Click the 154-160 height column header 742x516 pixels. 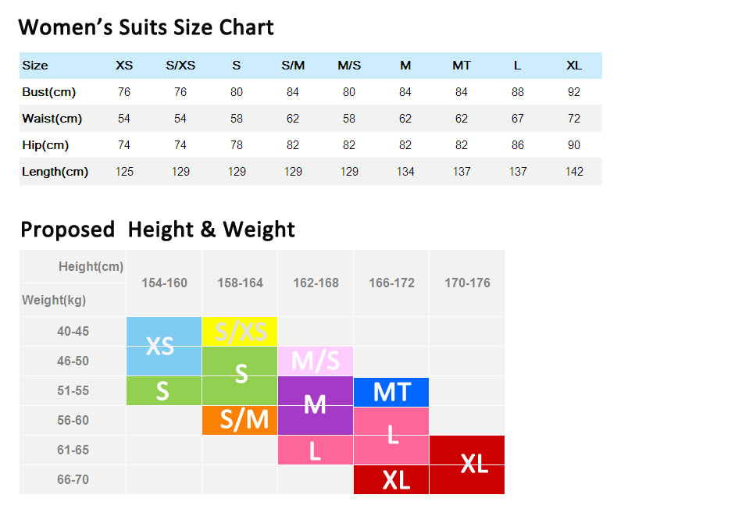click(x=164, y=283)
